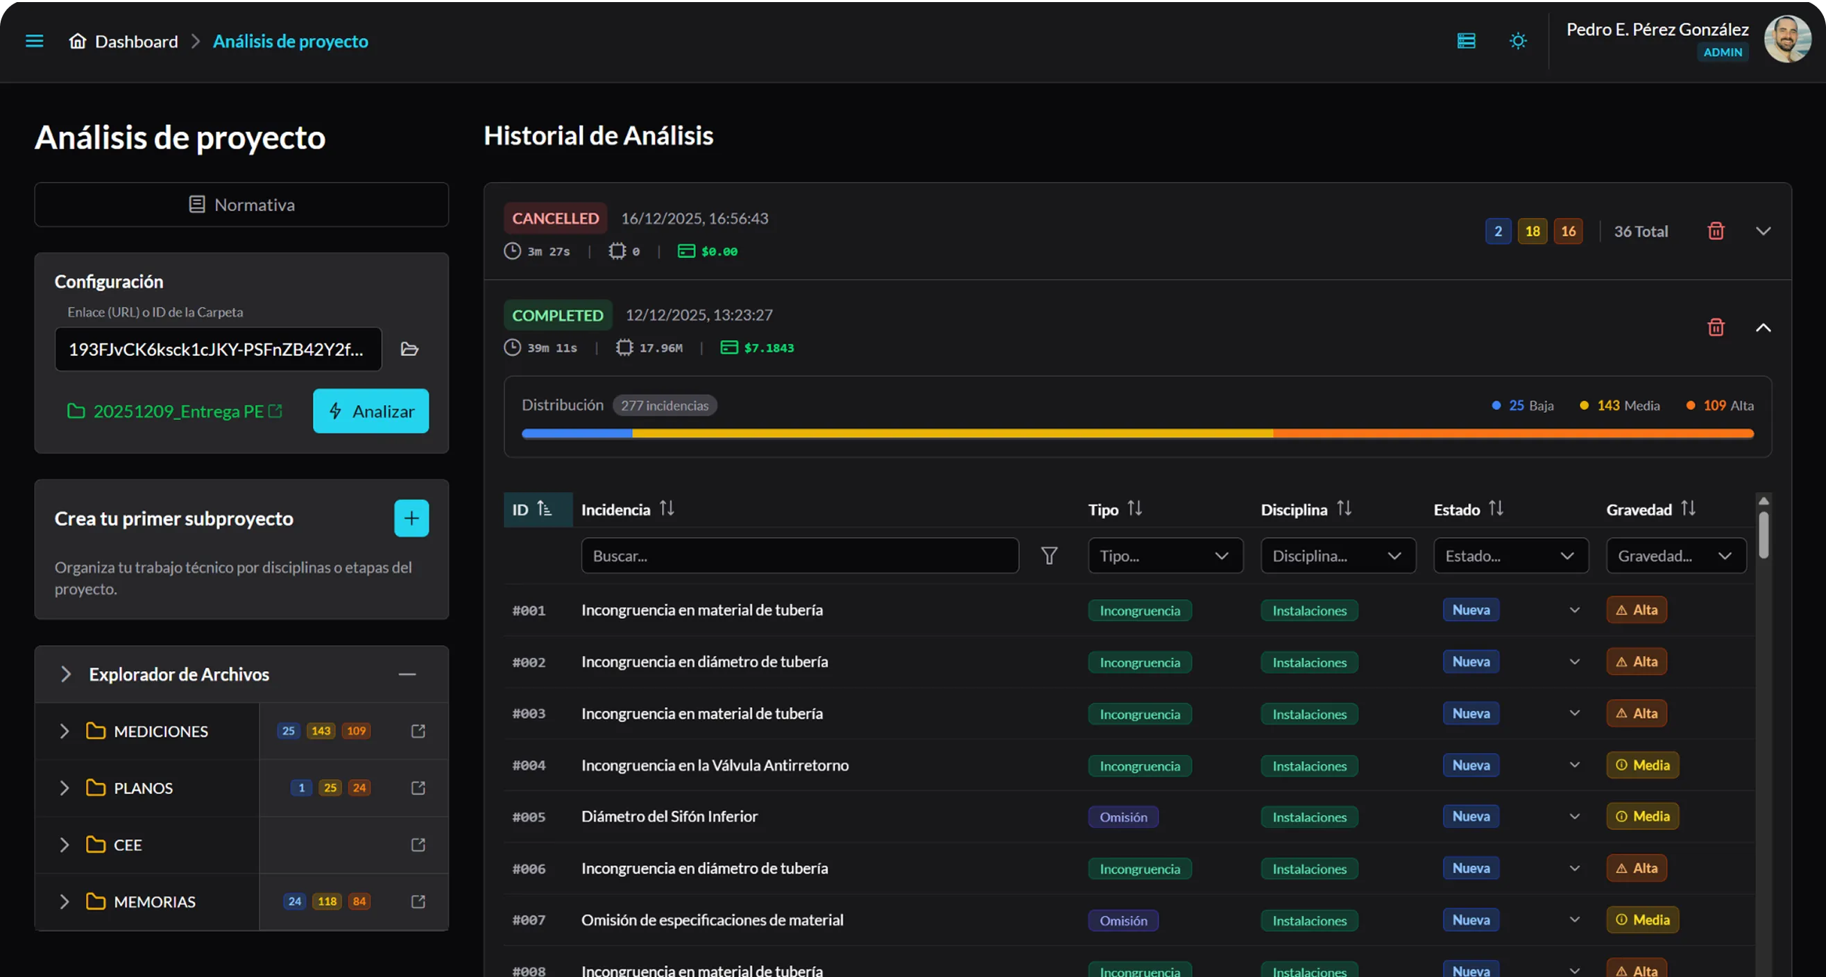This screenshot has height=977, width=1826.
Task: Click the folder browse icon beside URL field
Action: 409,349
